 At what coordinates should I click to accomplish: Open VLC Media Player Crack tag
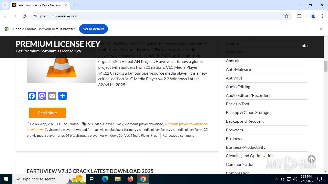point(106,124)
